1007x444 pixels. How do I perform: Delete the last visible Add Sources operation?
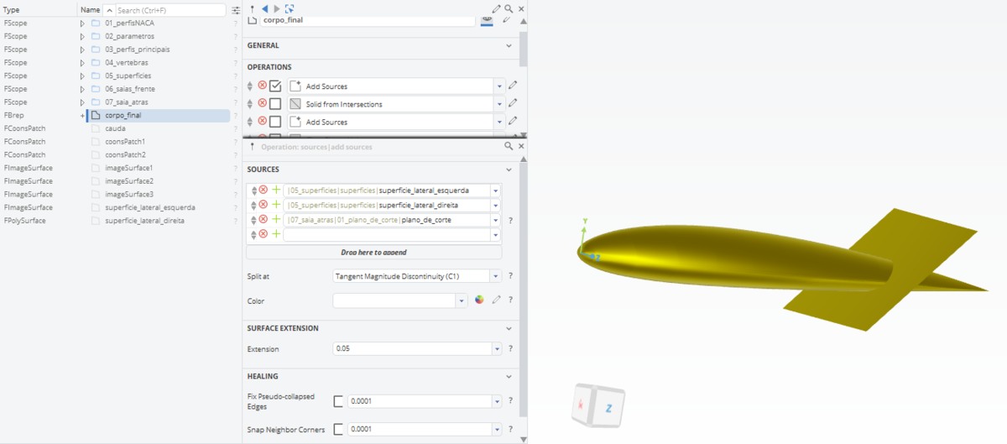(262, 122)
